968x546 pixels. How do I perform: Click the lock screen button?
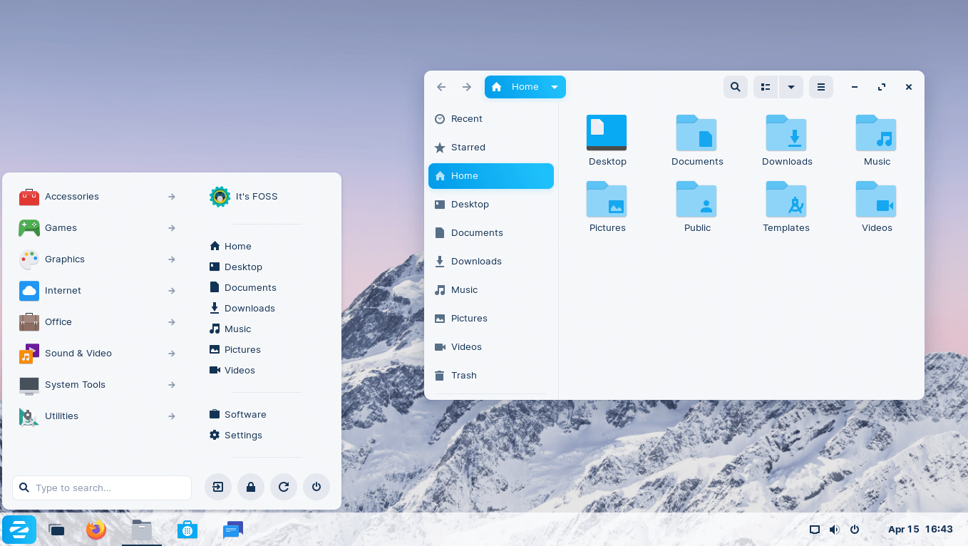point(251,488)
